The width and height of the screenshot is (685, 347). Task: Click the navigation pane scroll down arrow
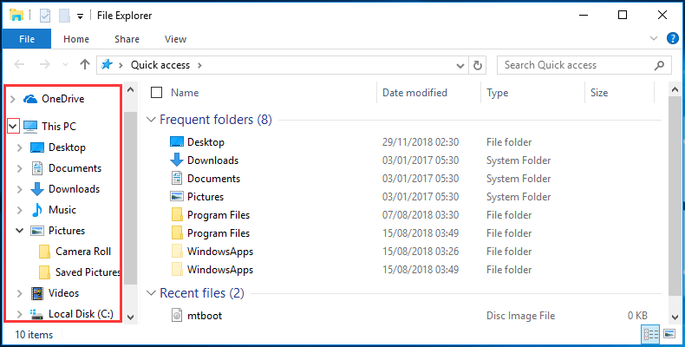131,317
